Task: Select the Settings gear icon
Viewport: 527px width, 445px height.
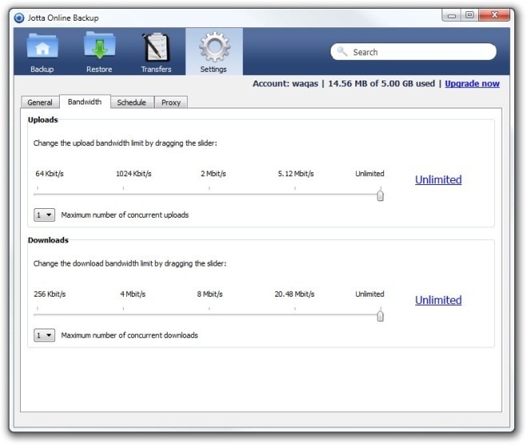Action: coord(215,46)
